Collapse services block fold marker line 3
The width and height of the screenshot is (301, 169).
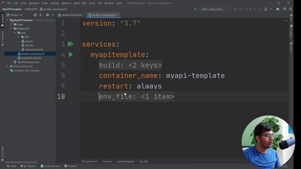79,45
